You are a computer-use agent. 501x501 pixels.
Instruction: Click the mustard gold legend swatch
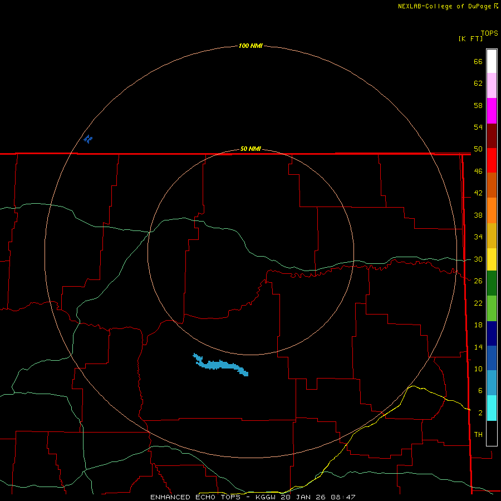click(492, 235)
